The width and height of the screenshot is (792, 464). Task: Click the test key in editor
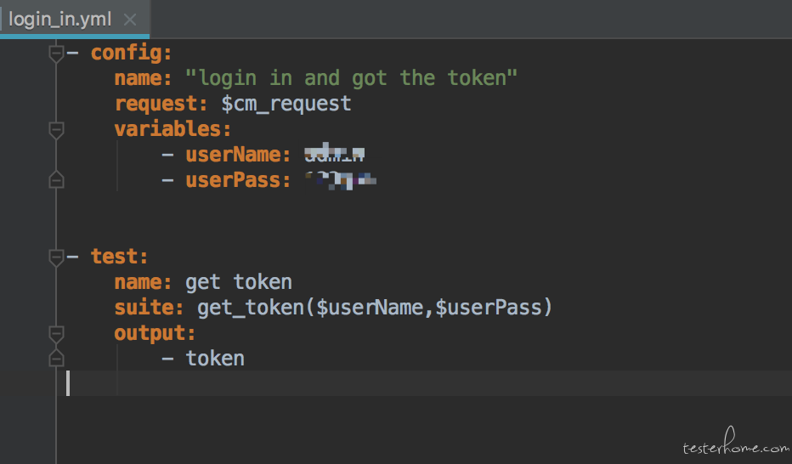click(x=119, y=257)
